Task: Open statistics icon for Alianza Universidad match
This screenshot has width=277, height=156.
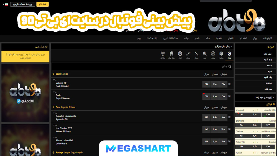Action: (x=229, y=141)
